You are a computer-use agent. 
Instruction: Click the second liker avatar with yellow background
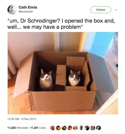(x=58, y=128)
